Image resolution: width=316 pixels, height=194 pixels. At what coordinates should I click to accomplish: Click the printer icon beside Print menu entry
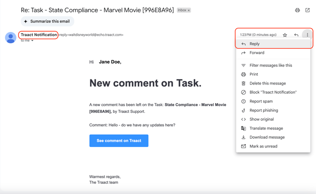(x=243, y=74)
